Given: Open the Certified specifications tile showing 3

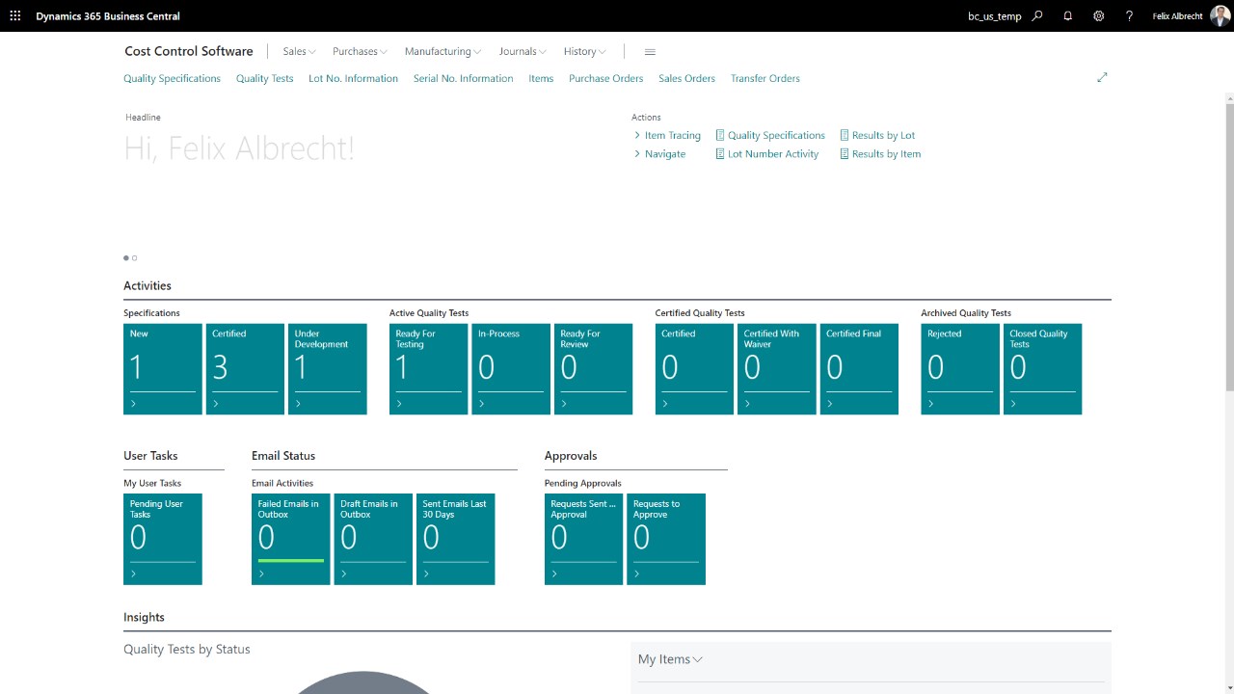Looking at the screenshot, I should pos(246,369).
